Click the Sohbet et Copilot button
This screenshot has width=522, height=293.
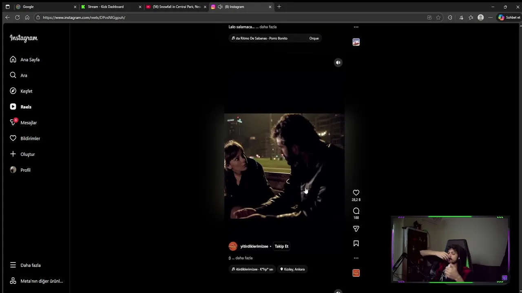click(509, 17)
